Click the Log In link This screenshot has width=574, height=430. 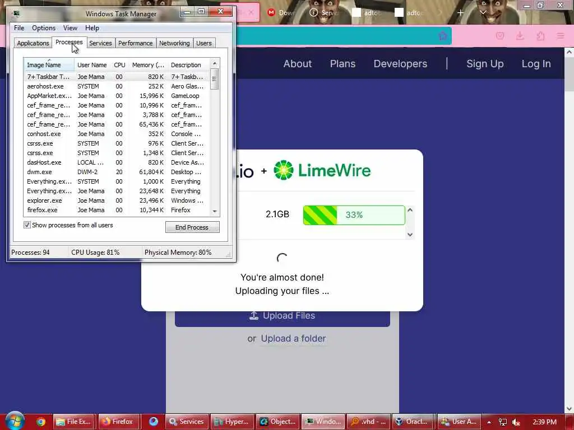(536, 64)
